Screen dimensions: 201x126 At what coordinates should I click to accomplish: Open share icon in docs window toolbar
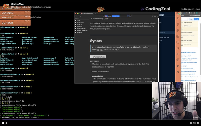pyautogui.click(x=153, y=16)
